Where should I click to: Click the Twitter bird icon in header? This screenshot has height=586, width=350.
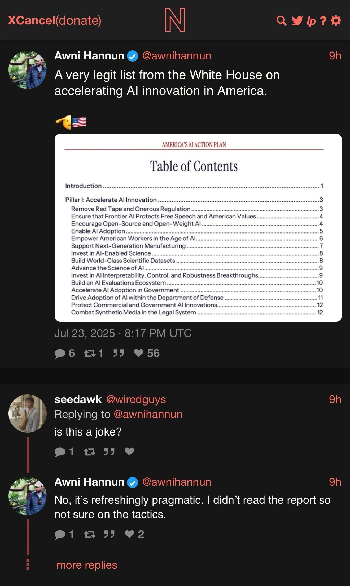[x=297, y=21]
